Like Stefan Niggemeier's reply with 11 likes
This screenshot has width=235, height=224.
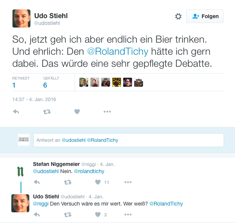pos(98,182)
